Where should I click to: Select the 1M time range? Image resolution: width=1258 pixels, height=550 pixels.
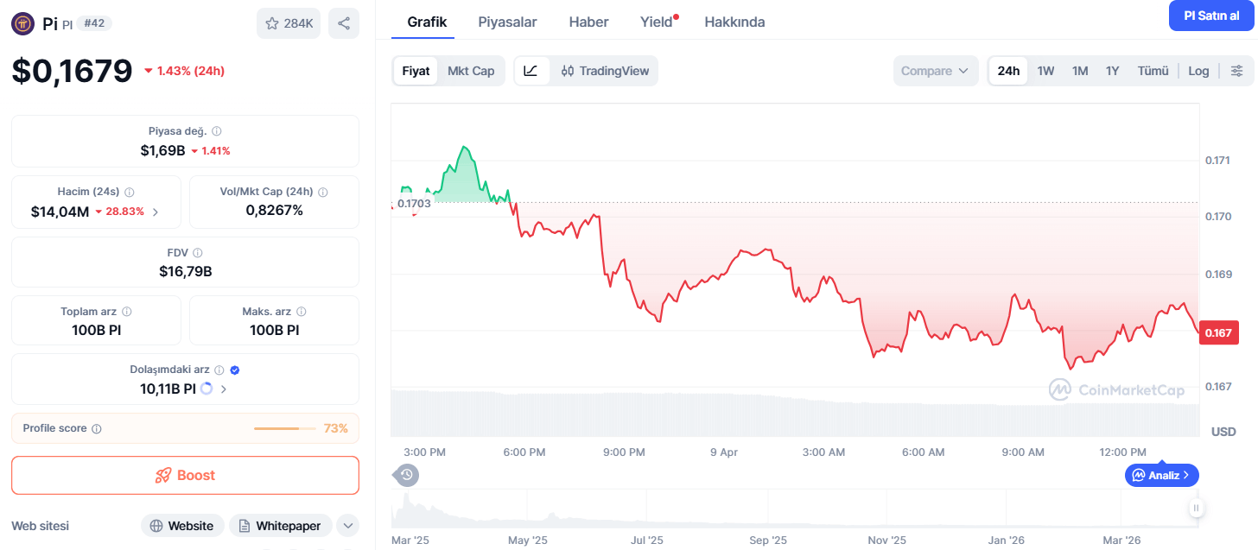[1080, 71]
